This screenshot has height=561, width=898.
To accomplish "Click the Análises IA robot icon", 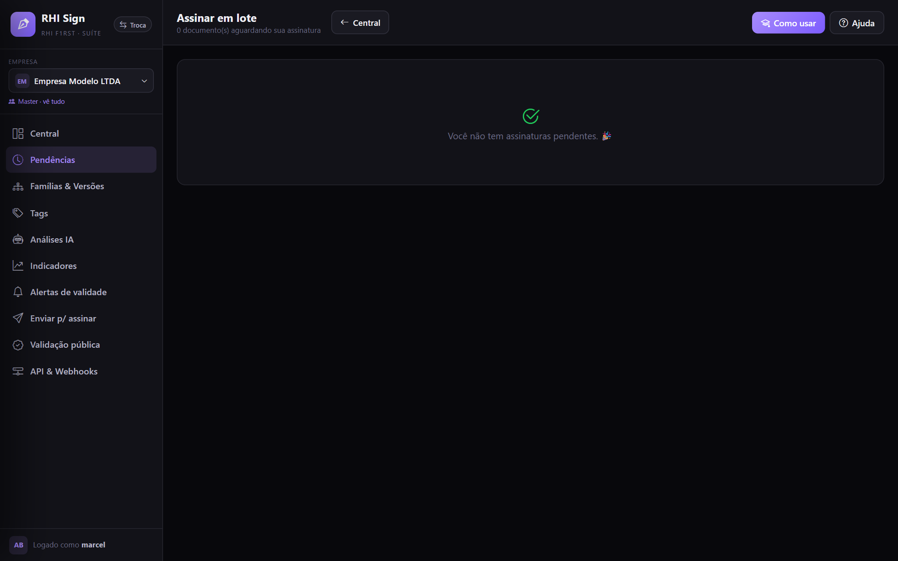I will point(18,240).
